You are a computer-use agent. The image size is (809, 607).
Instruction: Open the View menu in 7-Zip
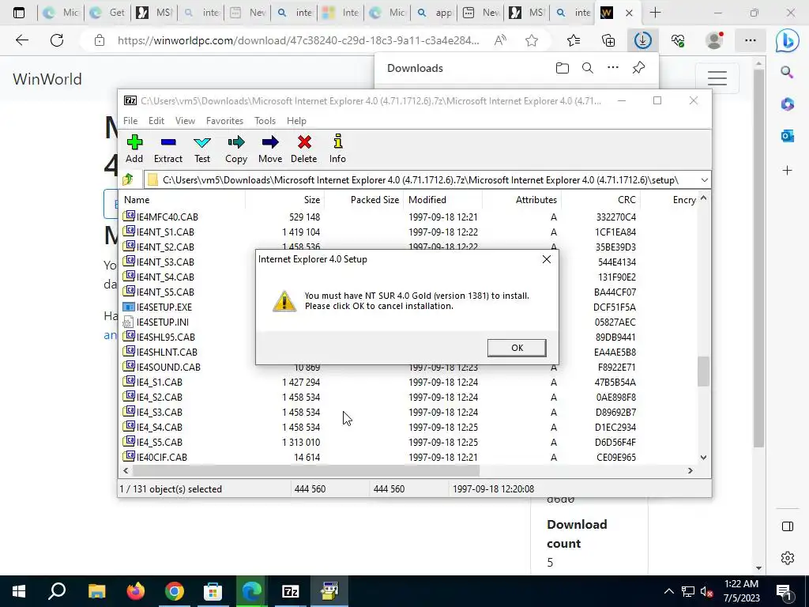(x=185, y=121)
